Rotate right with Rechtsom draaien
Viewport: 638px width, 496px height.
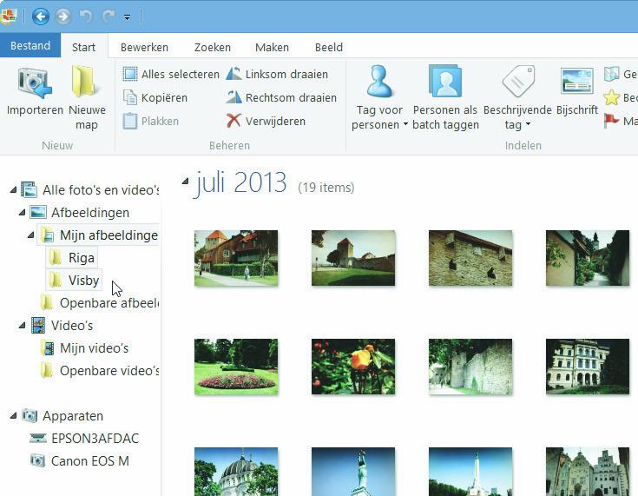click(x=281, y=98)
